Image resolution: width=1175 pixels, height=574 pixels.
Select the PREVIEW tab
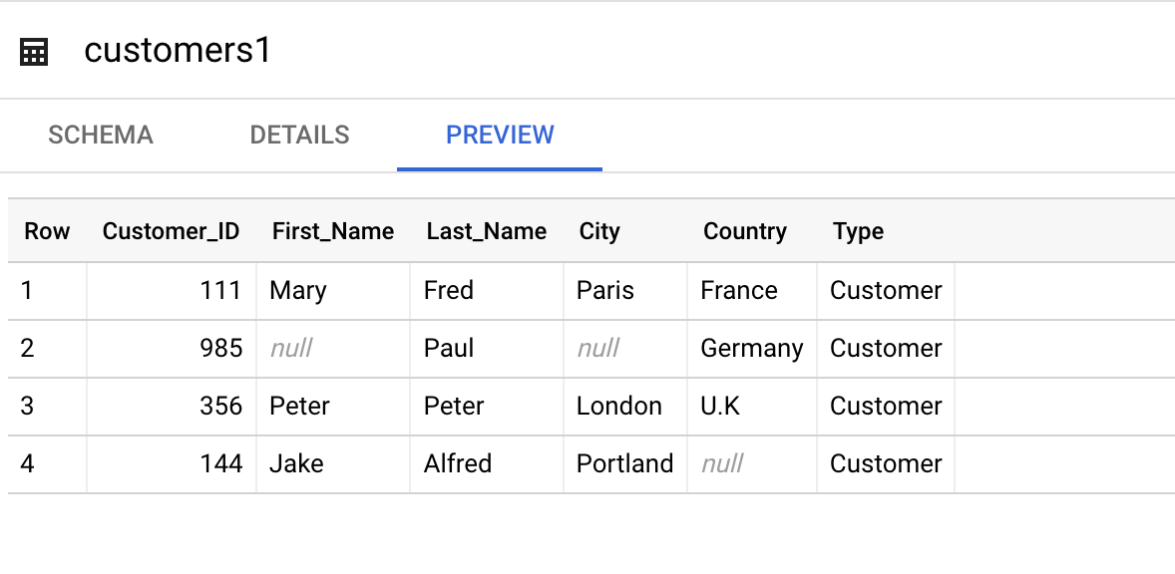point(500,135)
